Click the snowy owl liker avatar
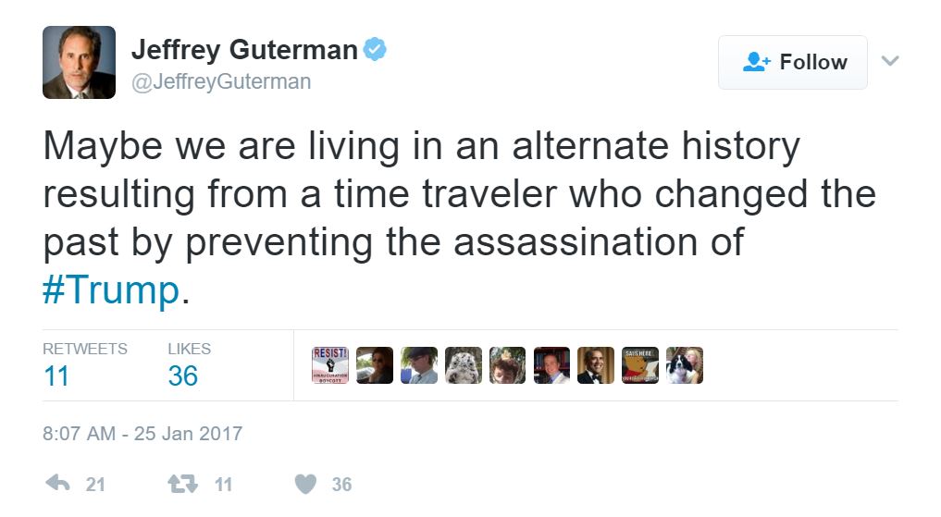 (463, 365)
